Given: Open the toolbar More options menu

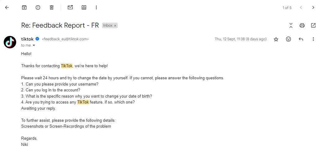Looking at the screenshot, I should coord(96,7).
